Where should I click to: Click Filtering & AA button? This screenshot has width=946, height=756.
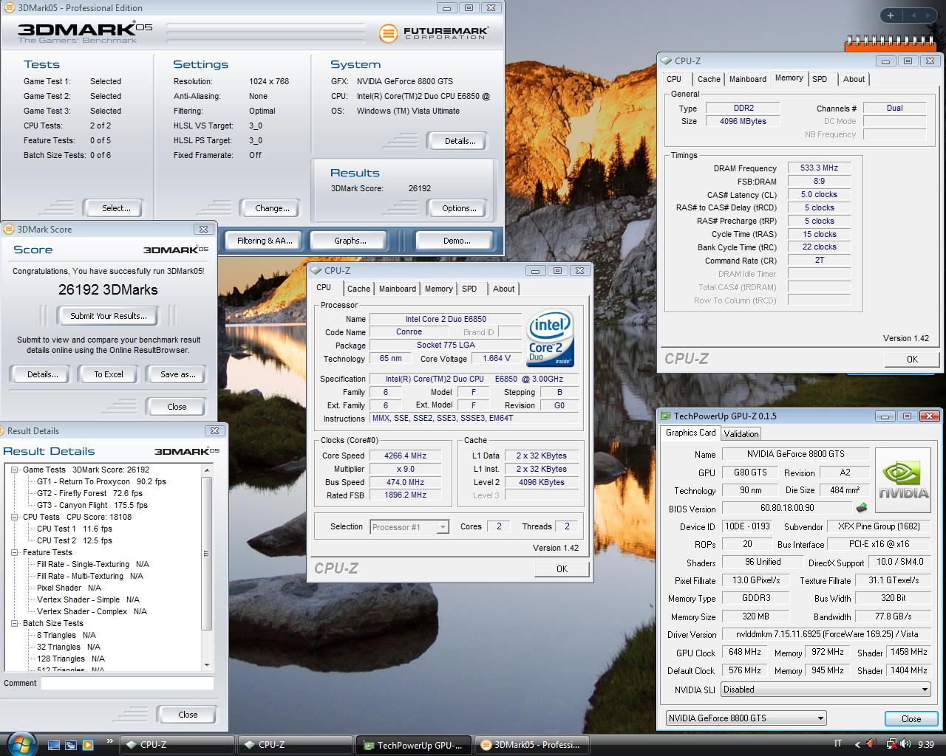(265, 241)
